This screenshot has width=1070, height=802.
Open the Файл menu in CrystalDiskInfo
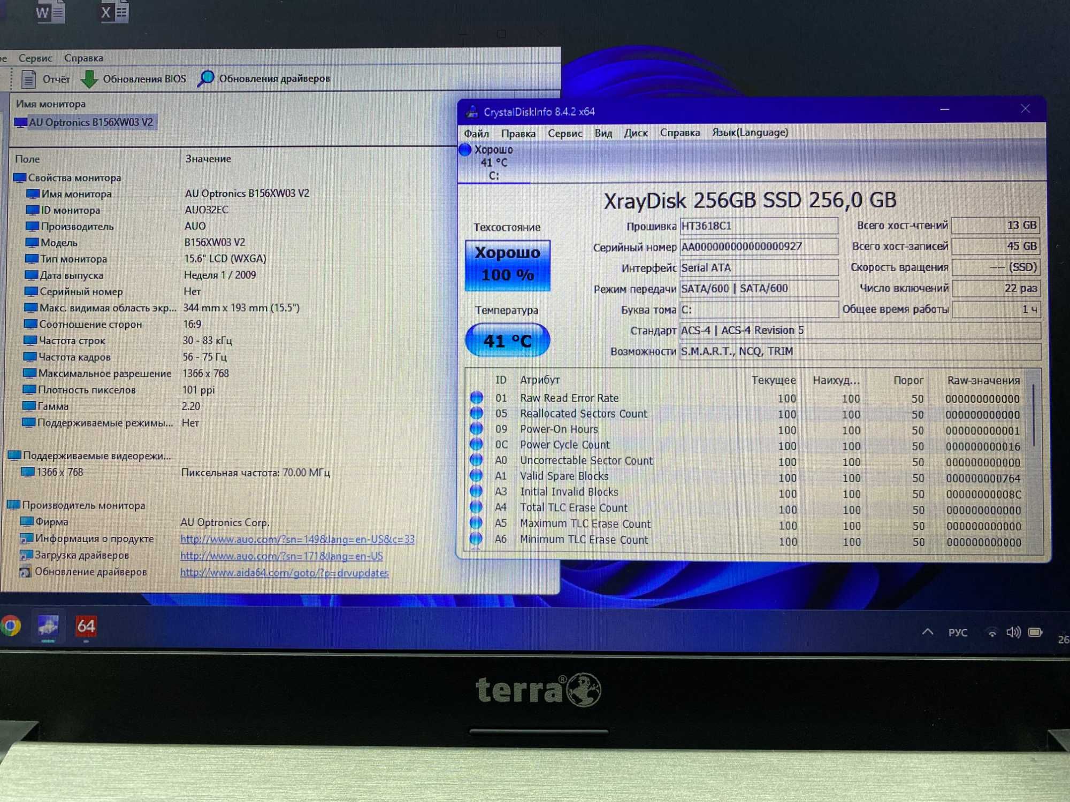[x=476, y=134]
